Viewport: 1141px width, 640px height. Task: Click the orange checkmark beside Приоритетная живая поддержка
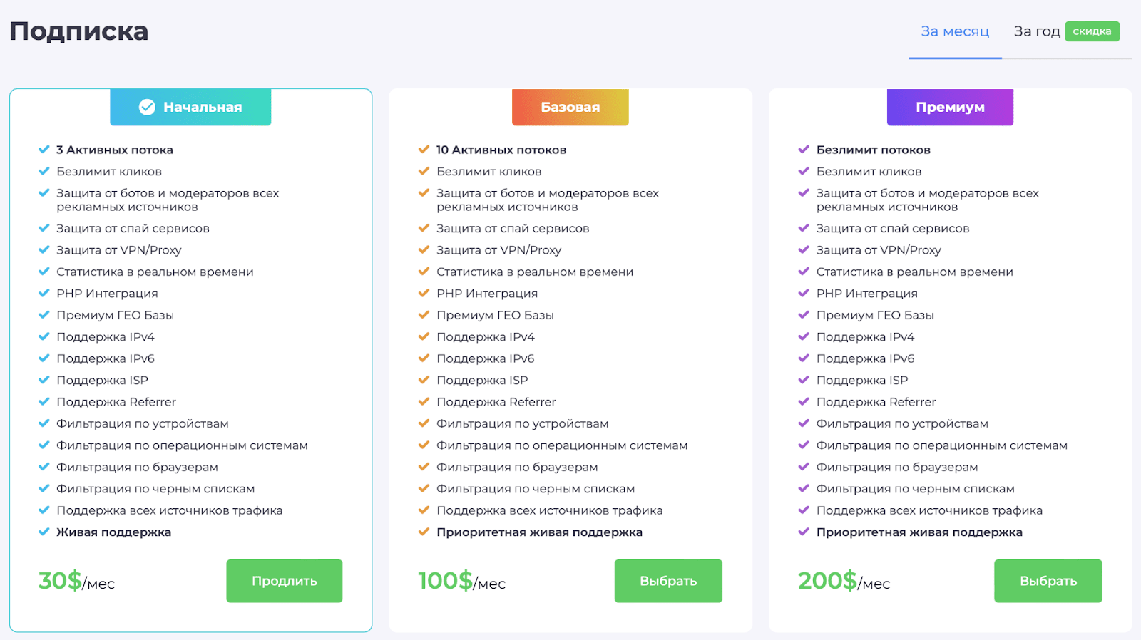424,532
